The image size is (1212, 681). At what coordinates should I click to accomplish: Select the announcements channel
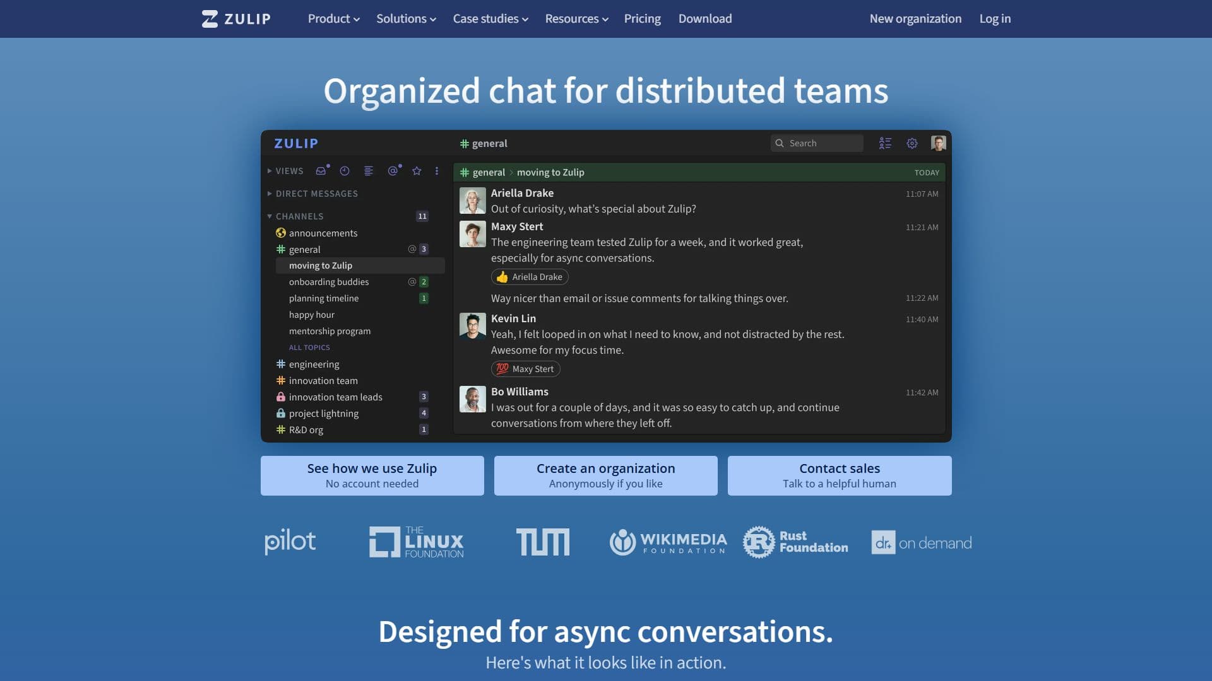[323, 233]
